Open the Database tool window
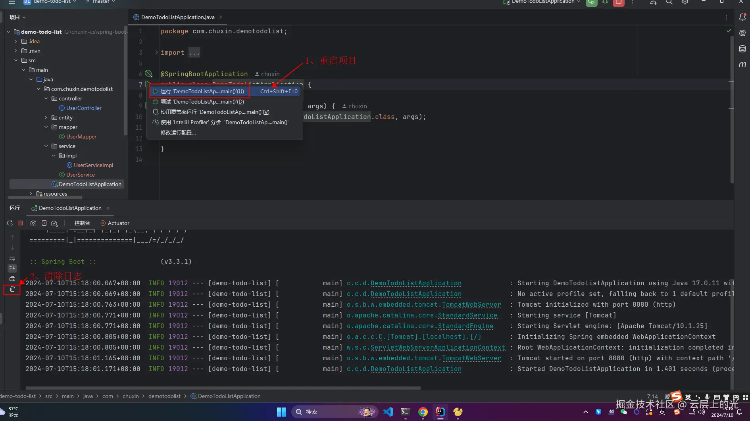This screenshot has width=750, height=421. tap(742, 49)
